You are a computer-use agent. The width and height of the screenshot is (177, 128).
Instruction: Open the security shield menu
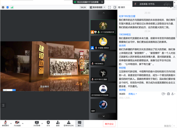(48, 123)
